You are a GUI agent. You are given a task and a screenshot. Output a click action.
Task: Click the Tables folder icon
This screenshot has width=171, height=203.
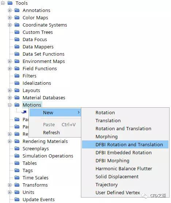(17, 163)
